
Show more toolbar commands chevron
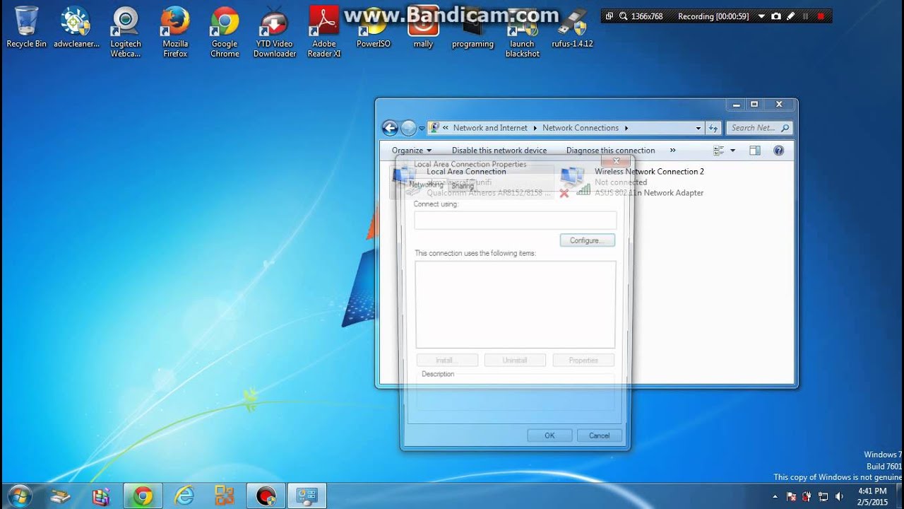click(672, 151)
